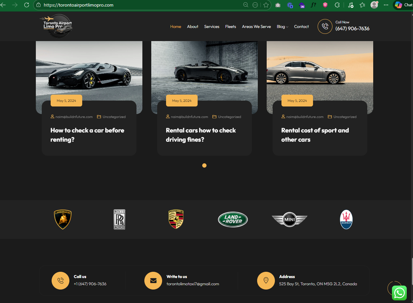Click the footer Call us phone icon
The height and width of the screenshot is (303, 413).
61,281
